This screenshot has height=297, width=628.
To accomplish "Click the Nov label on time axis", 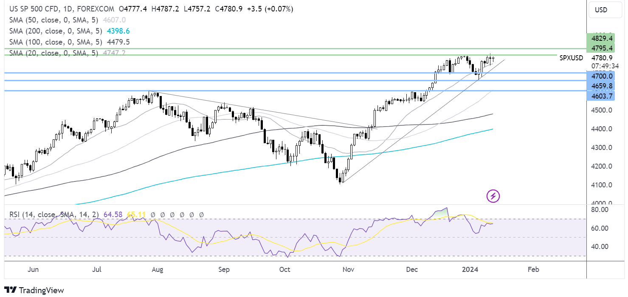I will point(349,270).
